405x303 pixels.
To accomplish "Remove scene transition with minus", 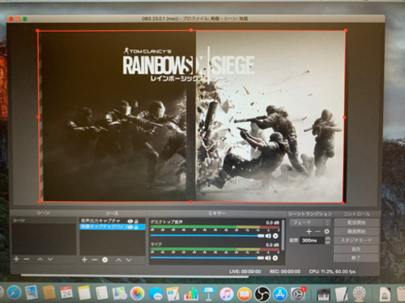I will coord(318,231).
